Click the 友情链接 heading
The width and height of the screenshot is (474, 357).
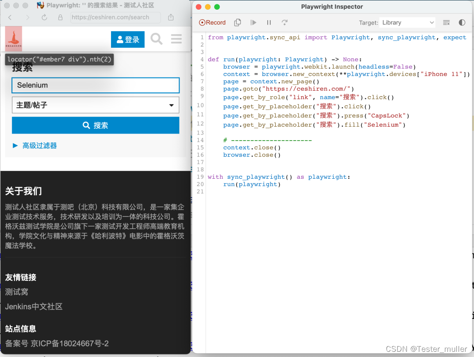21,277
